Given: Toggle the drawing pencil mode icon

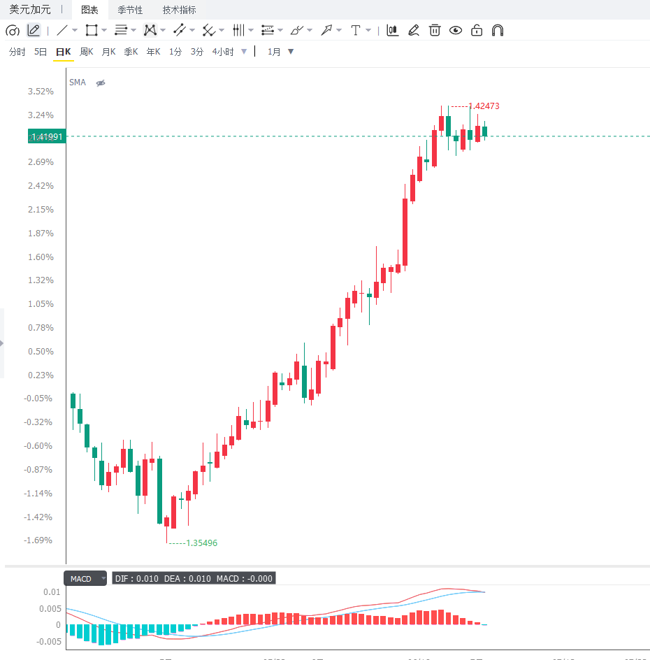Looking at the screenshot, I should [34, 31].
